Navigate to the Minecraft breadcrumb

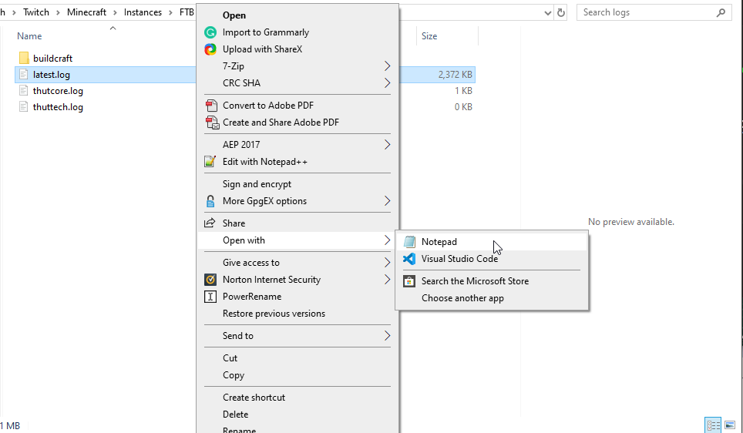87,12
